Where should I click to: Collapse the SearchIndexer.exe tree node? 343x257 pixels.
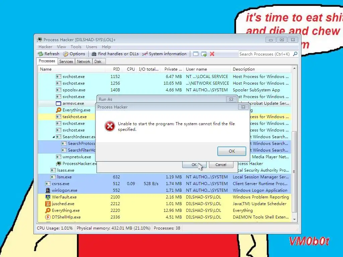(54, 137)
